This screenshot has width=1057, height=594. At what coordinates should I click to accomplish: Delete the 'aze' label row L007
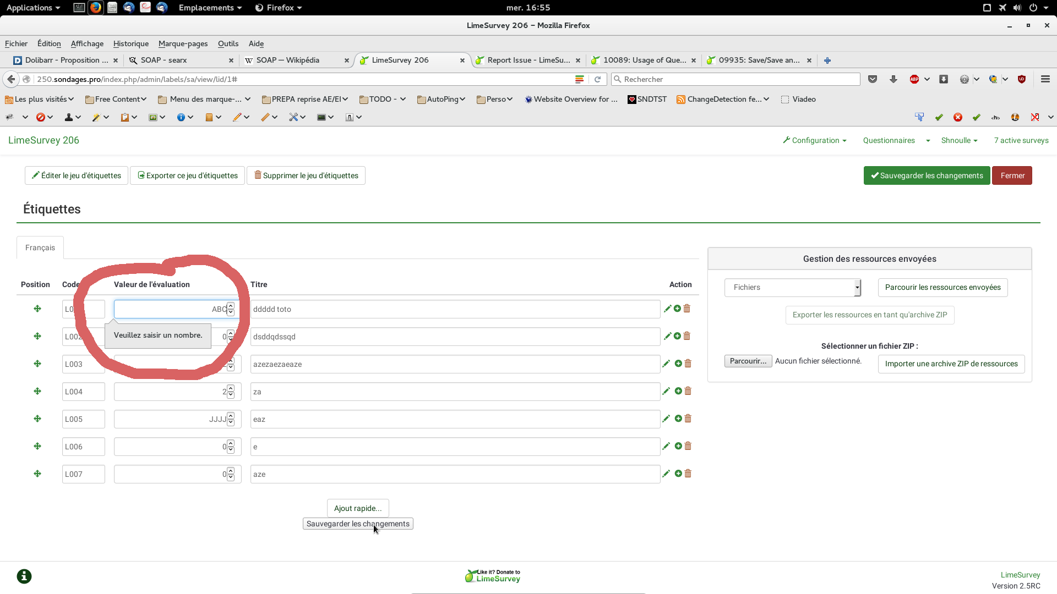pyautogui.click(x=688, y=474)
